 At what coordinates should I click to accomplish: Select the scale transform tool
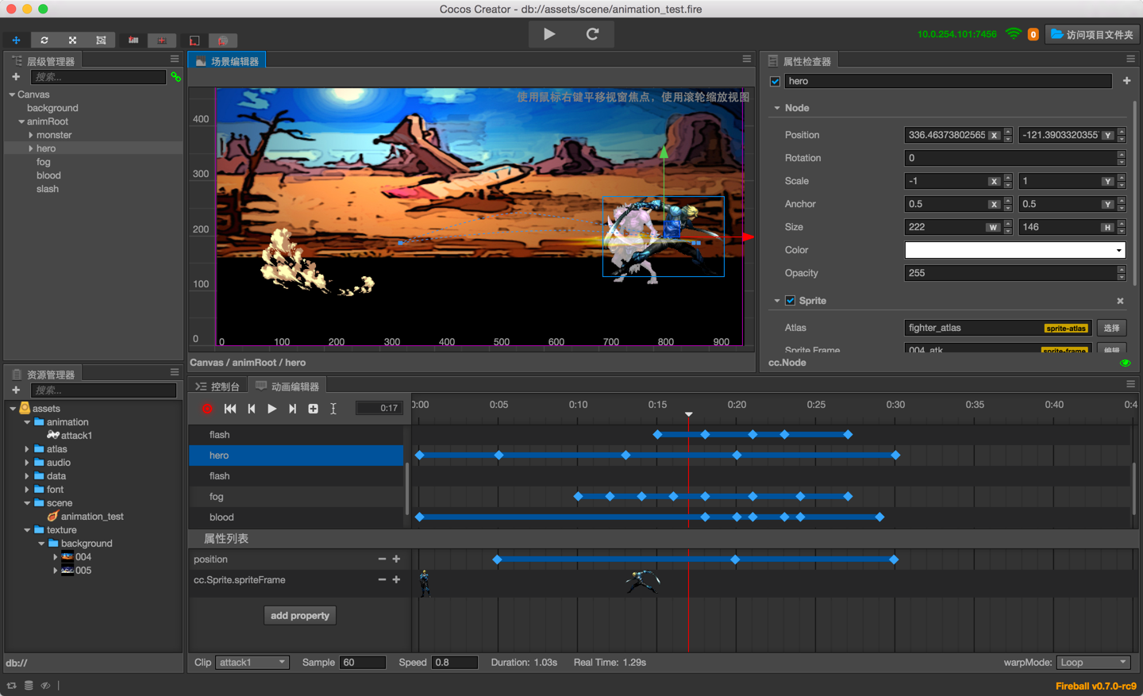72,40
